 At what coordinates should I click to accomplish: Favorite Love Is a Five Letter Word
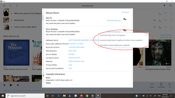[x=165, y=27]
